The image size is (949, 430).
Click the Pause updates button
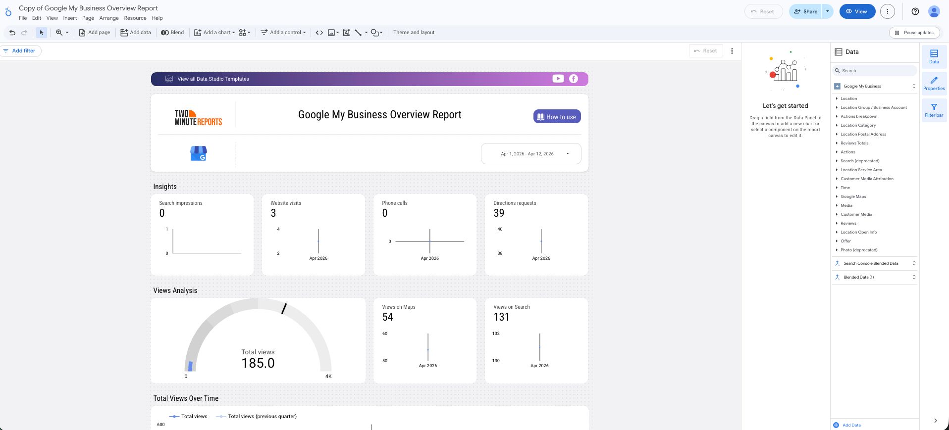[914, 33]
